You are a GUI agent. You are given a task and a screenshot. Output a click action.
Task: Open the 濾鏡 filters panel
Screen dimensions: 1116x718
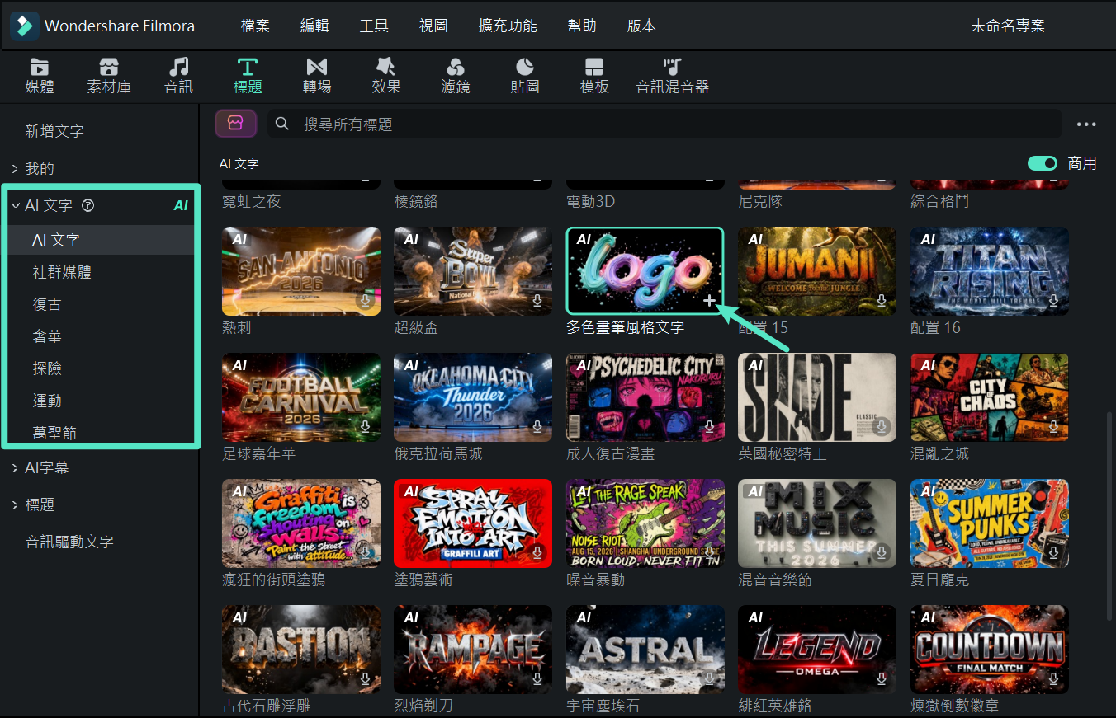point(456,75)
